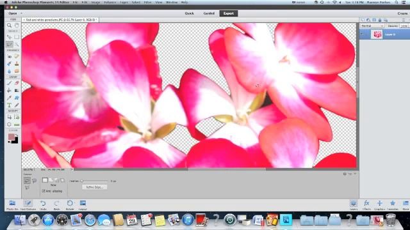Select the Color Picker eyedropper tool
This screenshot has height=230, width=410.
[x=9, y=98]
